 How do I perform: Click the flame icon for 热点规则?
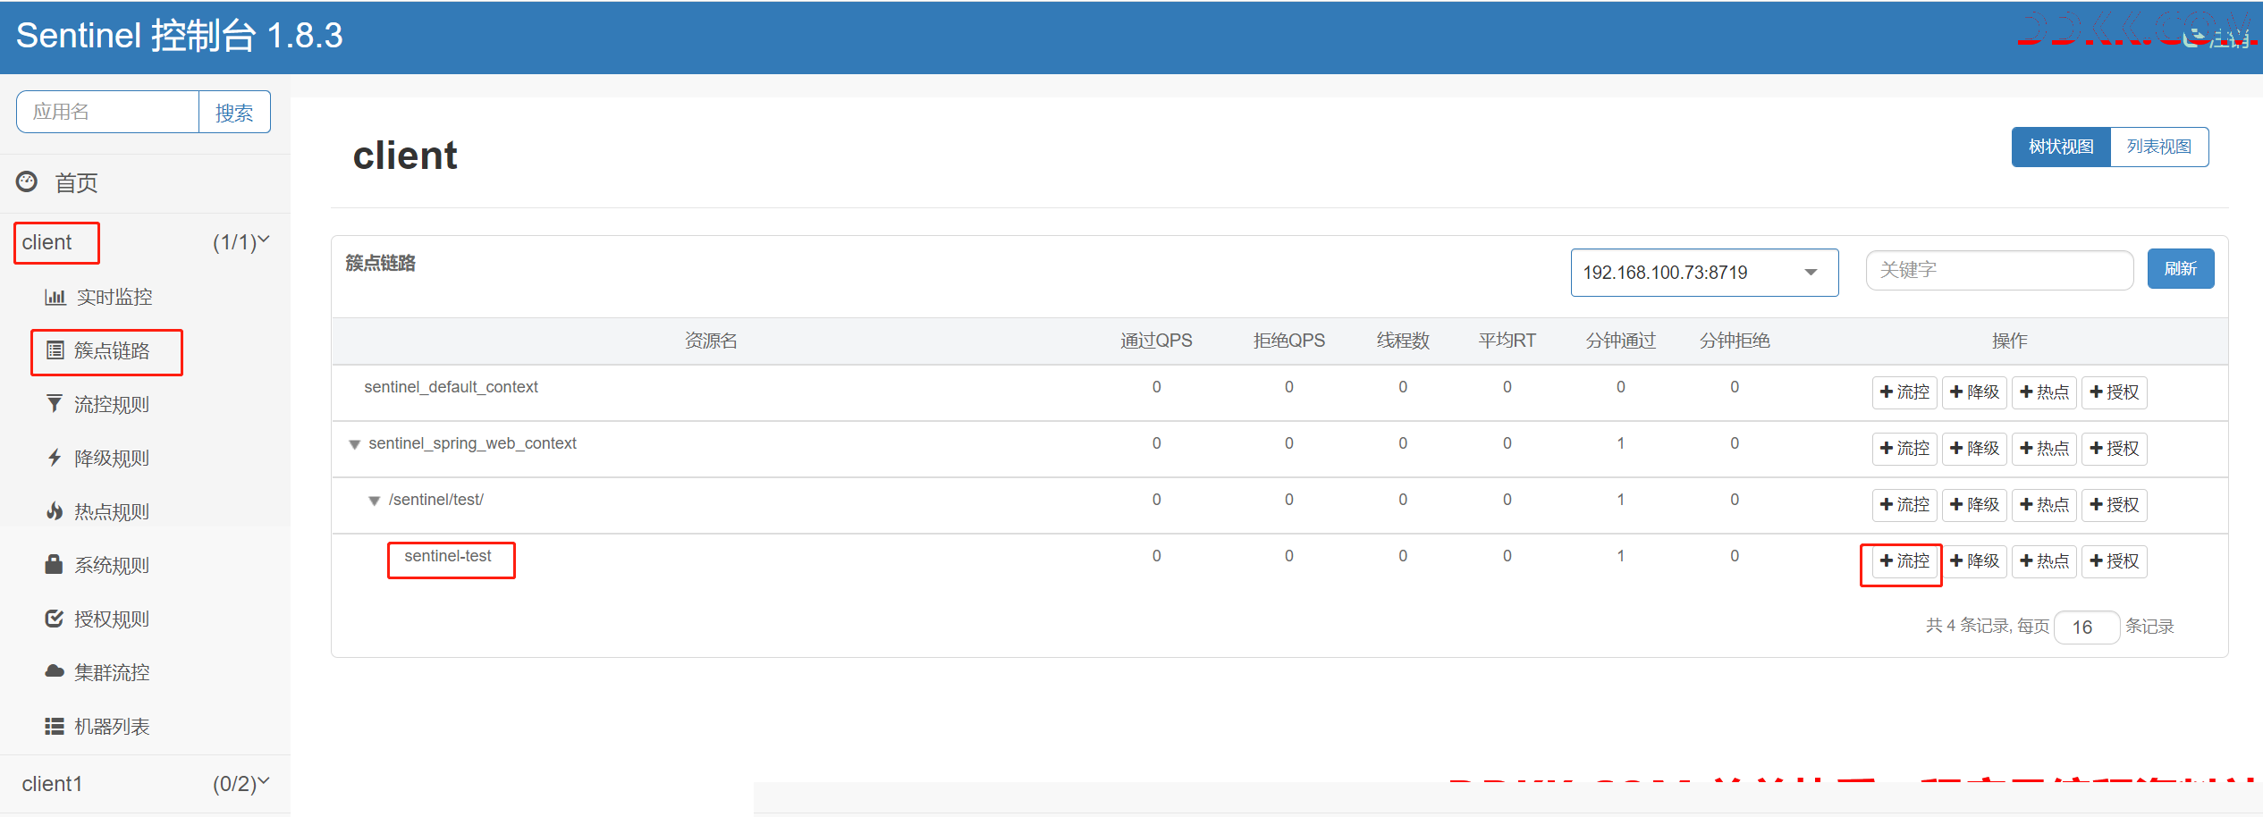pos(55,511)
